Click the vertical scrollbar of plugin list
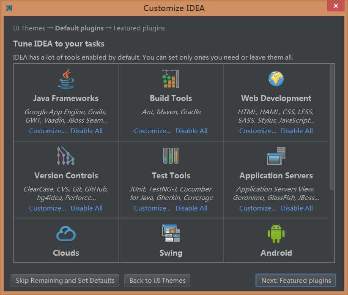 coord(332,127)
